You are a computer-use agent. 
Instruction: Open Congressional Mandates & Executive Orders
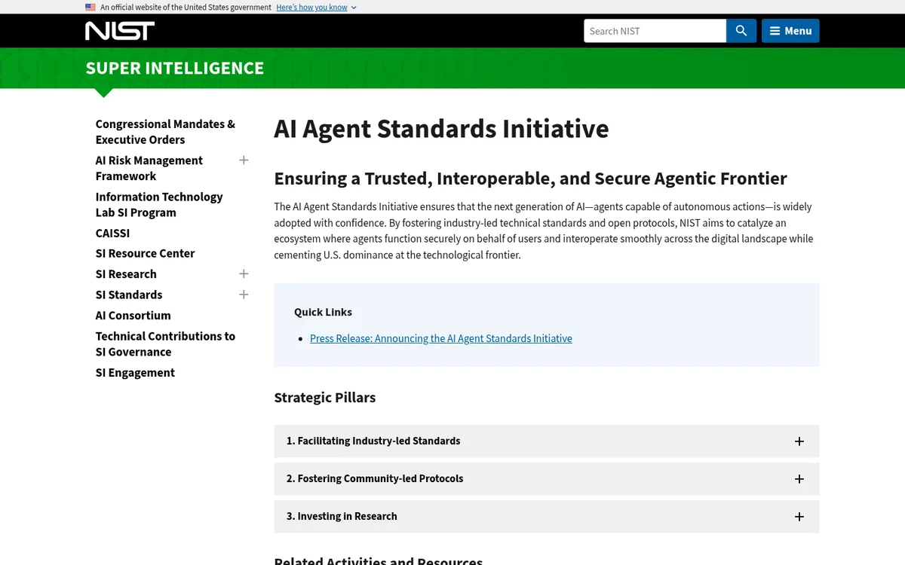(x=165, y=132)
